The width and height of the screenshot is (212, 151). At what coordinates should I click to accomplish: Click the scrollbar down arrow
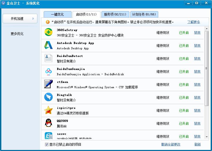(x=206, y=137)
